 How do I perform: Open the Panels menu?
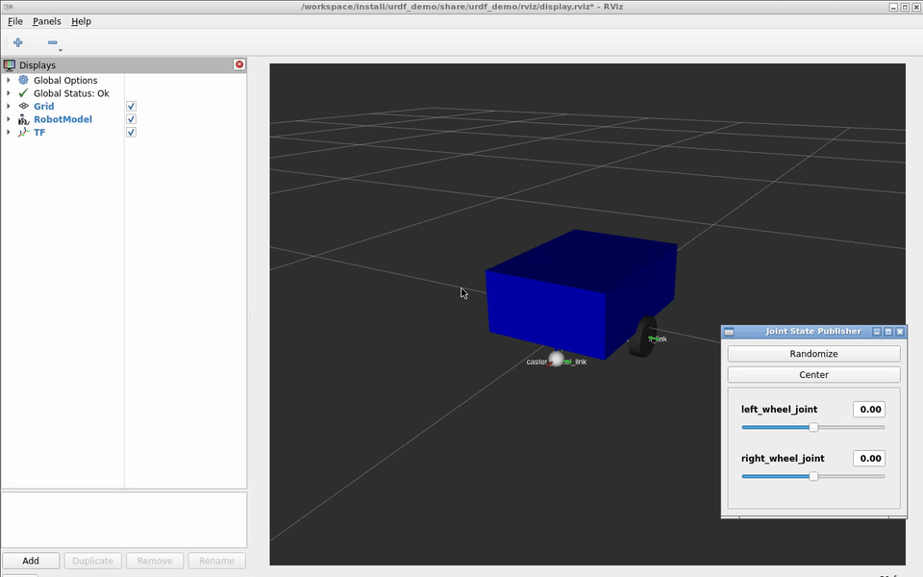pyautogui.click(x=46, y=21)
